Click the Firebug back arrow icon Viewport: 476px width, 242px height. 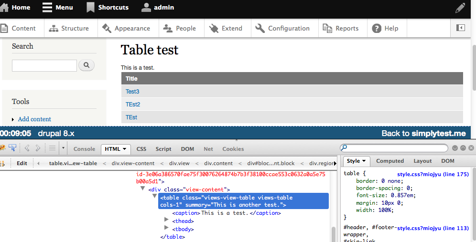click(27, 148)
